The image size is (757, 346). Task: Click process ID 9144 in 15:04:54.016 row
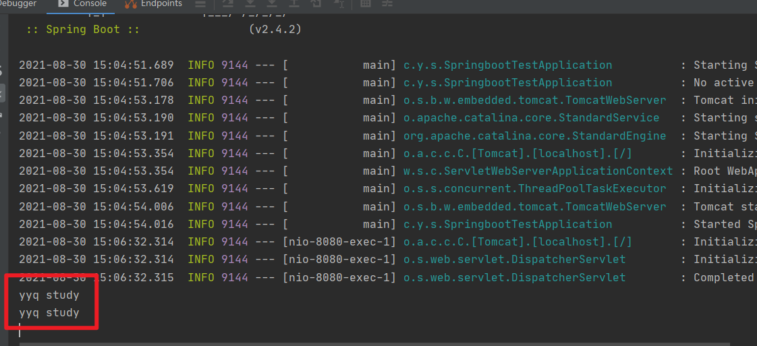pyautogui.click(x=235, y=225)
